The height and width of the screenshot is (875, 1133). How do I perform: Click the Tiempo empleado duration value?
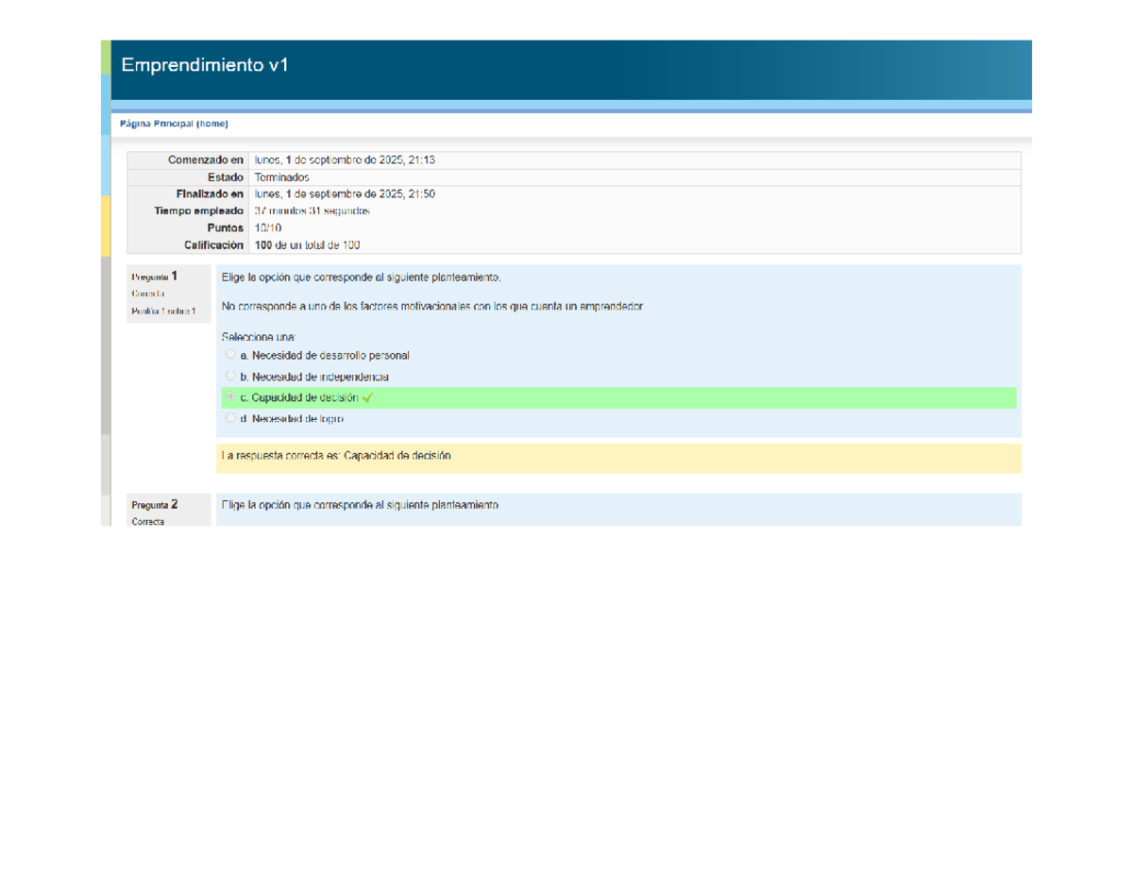click(313, 211)
